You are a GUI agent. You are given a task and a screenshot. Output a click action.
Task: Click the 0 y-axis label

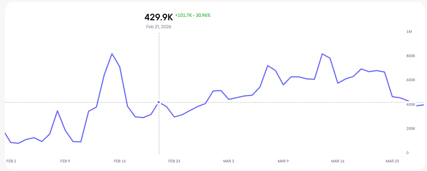click(x=407, y=153)
